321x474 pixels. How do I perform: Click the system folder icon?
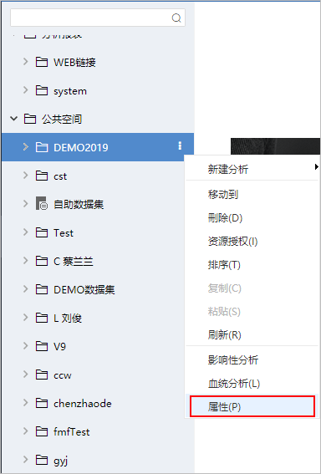coord(42,90)
